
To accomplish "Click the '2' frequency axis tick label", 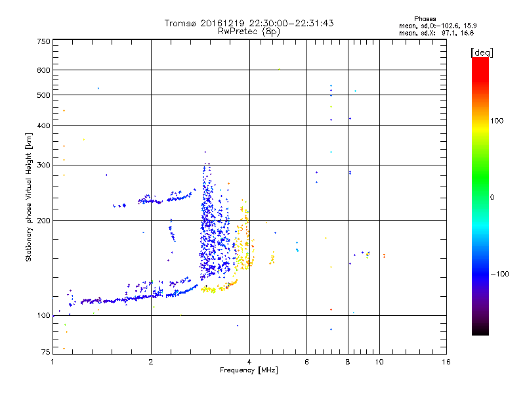I will click(x=151, y=362).
